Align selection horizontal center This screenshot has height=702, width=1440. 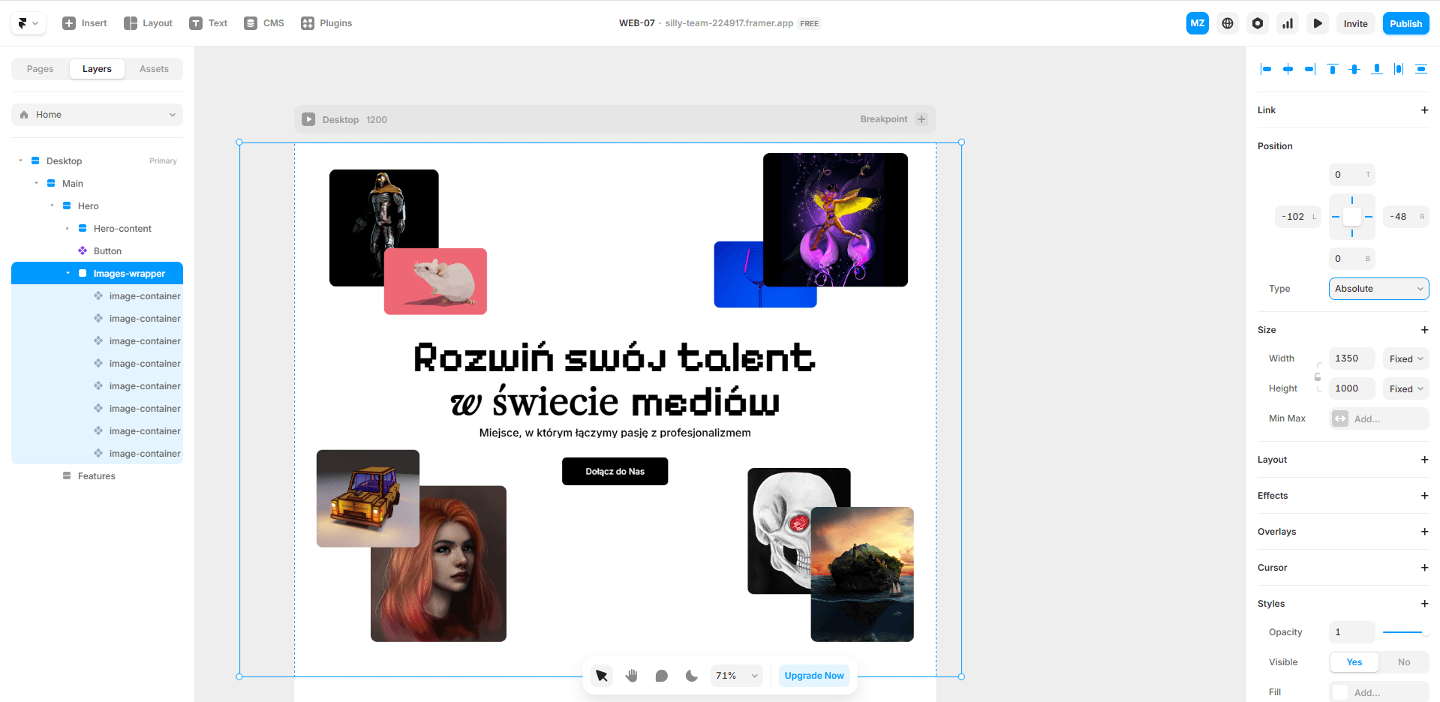pyautogui.click(x=1288, y=69)
